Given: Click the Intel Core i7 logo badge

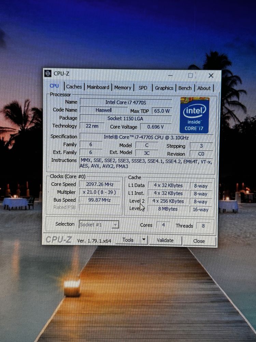Looking at the screenshot, I should 195,115.
